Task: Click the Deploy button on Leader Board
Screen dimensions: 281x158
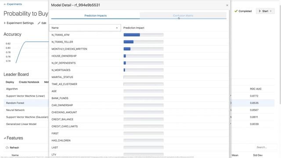Action: point(10,82)
